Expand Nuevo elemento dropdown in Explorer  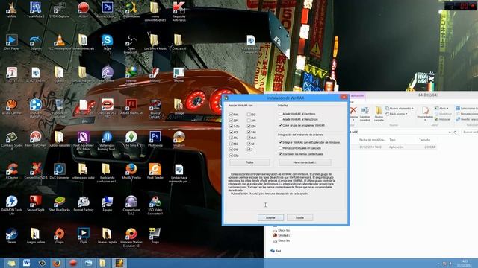(x=399, y=108)
